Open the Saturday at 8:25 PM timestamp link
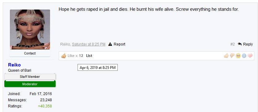Viewport: 258px width, 112px height. point(89,44)
